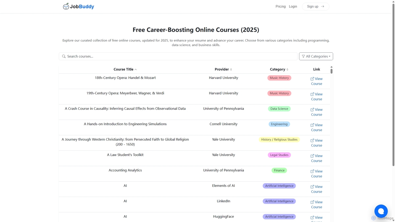
Task: Click the Legal Studies category tag
Action: pyautogui.click(x=279, y=155)
